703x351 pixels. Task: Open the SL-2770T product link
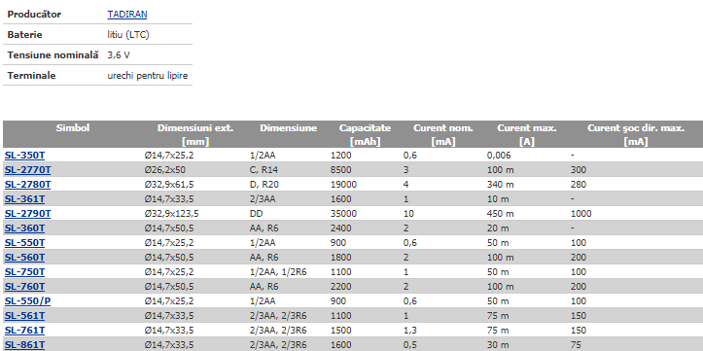(x=28, y=170)
